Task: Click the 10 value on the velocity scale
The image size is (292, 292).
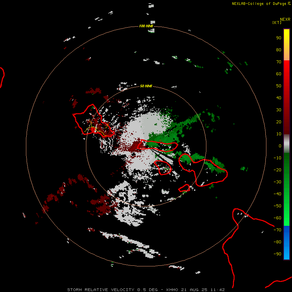Action: (x=279, y=134)
